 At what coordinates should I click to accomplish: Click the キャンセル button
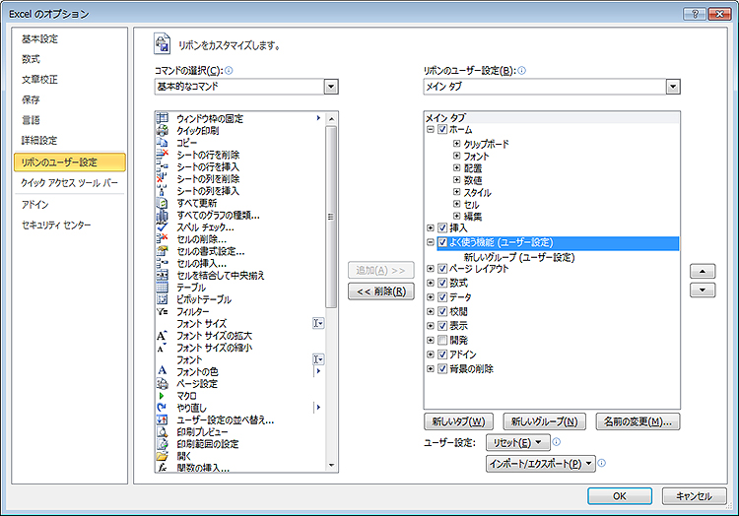(694, 495)
